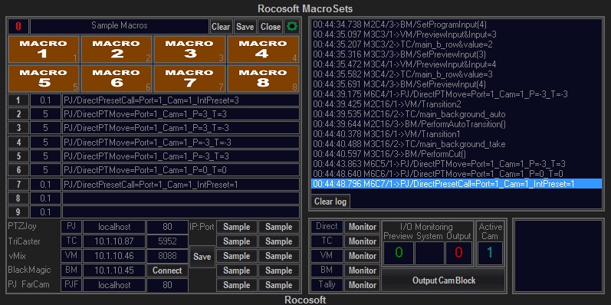611x305 pixels.
Task: Edit the DirectPTMove P=0_T=0 command field
Action: click(x=181, y=170)
